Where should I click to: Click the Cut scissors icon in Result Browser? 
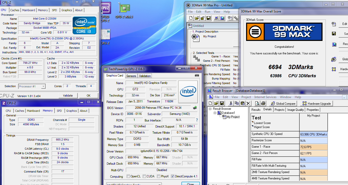(231, 103)
